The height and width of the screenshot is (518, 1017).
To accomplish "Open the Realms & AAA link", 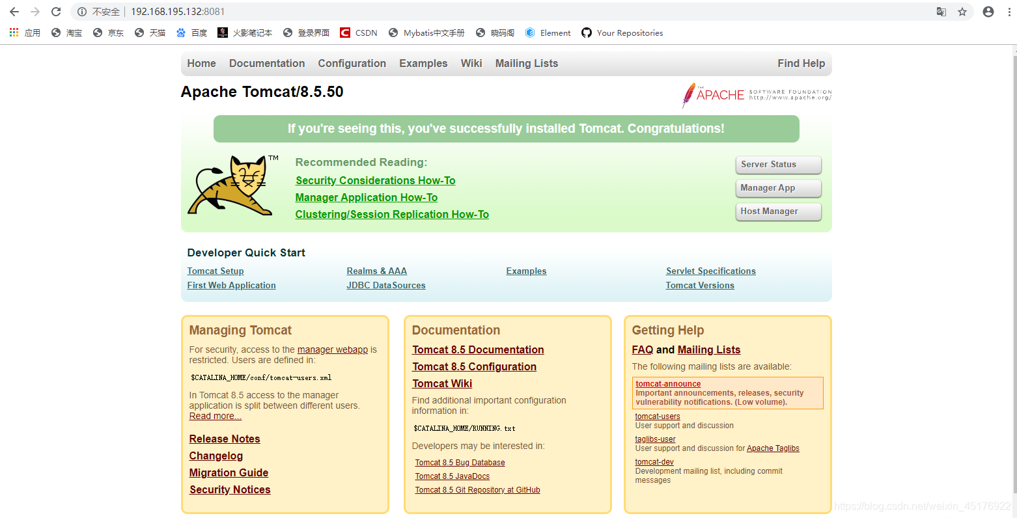I will (x=377, y=271).
